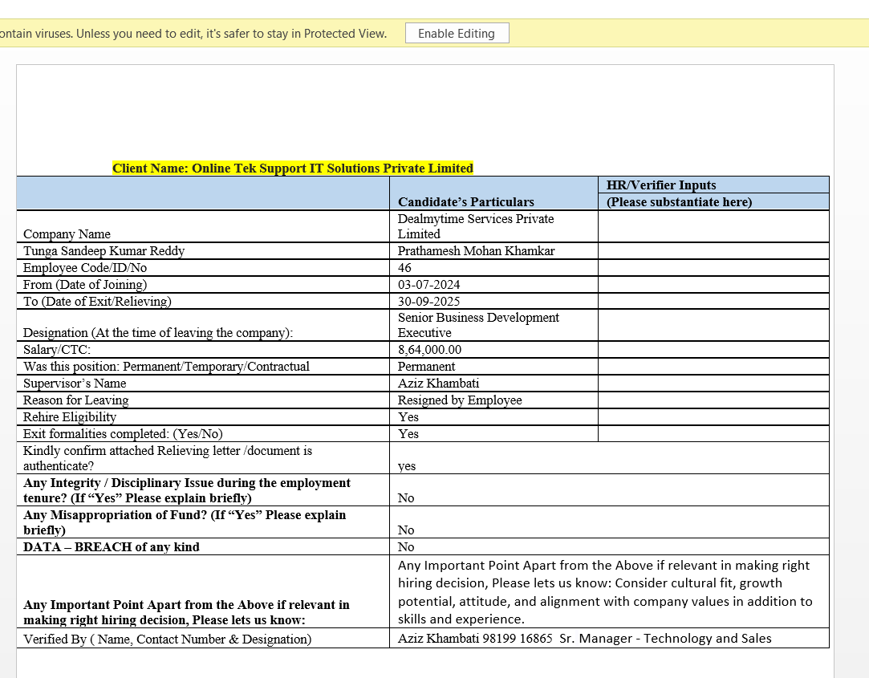Click the Tunga Sandeep Kumar Reddy label
This screenshot has width=869, height=678.
[x=104, y=251]
